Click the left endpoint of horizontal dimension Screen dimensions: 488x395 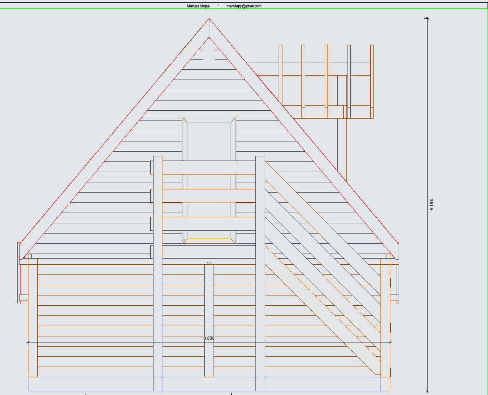28,342
